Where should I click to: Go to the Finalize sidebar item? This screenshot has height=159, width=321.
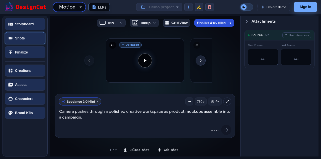pyautogui.click(x=25, y=52)
